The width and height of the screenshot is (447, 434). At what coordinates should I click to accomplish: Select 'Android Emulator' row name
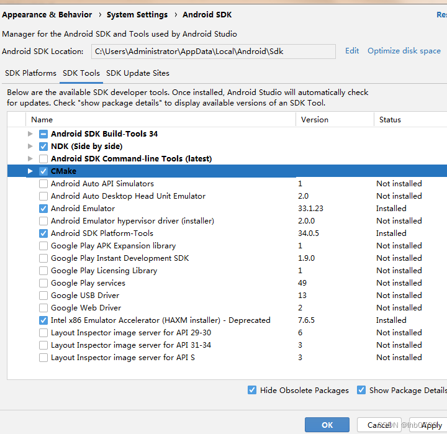(x=83, y=209)
